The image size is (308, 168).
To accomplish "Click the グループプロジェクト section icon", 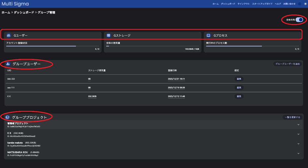I will tap(8, 117).
